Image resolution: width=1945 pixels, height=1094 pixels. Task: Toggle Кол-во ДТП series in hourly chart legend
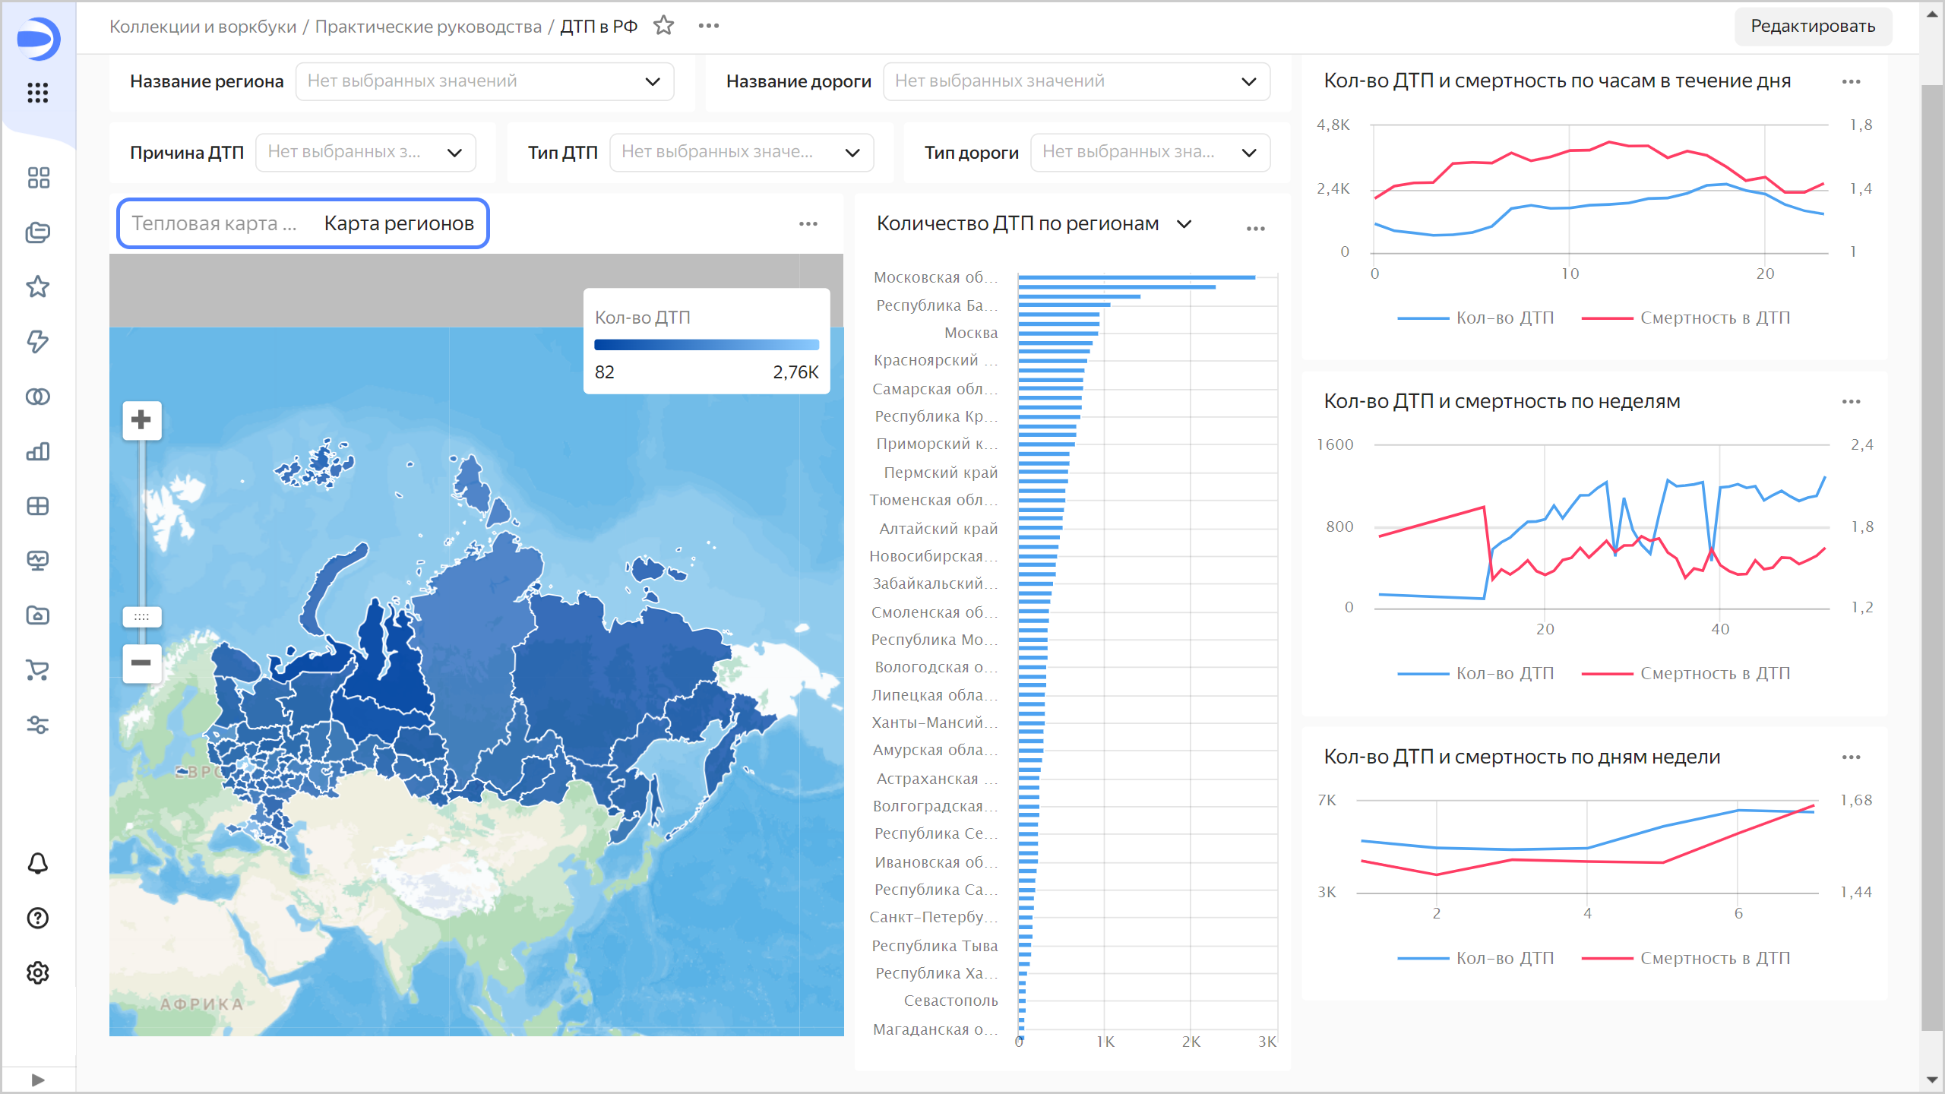coord(1504,318)
